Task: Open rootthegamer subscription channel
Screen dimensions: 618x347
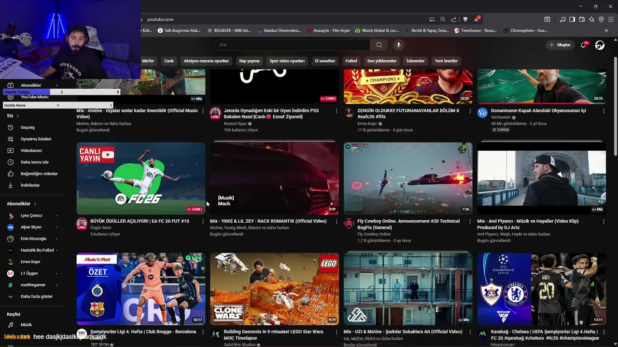Action: 33,285
